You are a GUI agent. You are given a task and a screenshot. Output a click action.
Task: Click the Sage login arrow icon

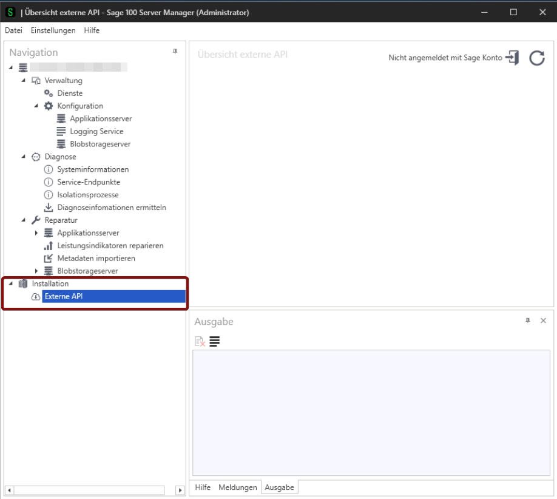512,58
